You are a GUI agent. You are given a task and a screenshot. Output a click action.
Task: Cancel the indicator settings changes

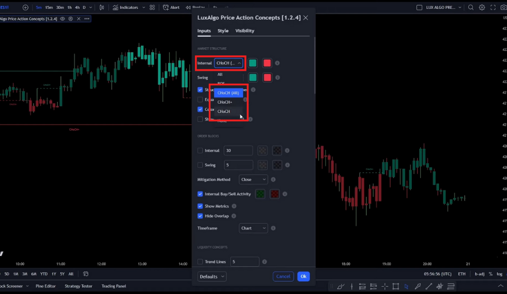point(283,277)
